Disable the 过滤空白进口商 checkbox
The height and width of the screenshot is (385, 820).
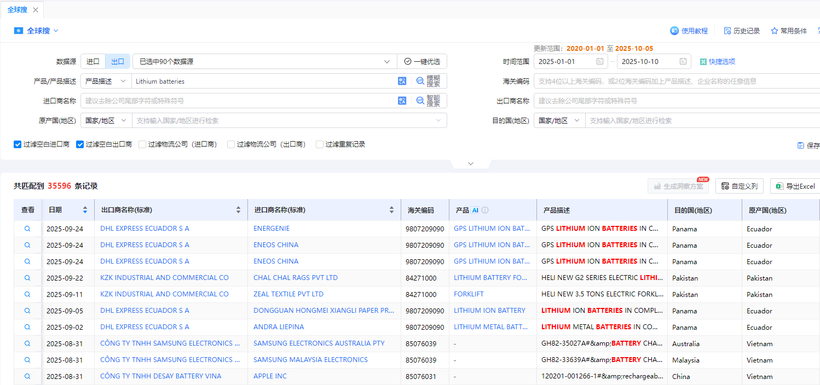coord(17,144)
